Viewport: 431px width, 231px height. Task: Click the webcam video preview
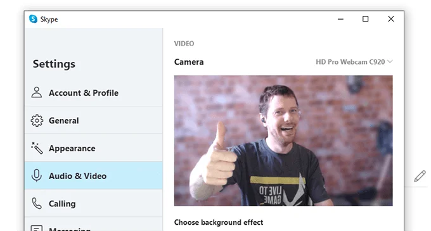[283, 140]
